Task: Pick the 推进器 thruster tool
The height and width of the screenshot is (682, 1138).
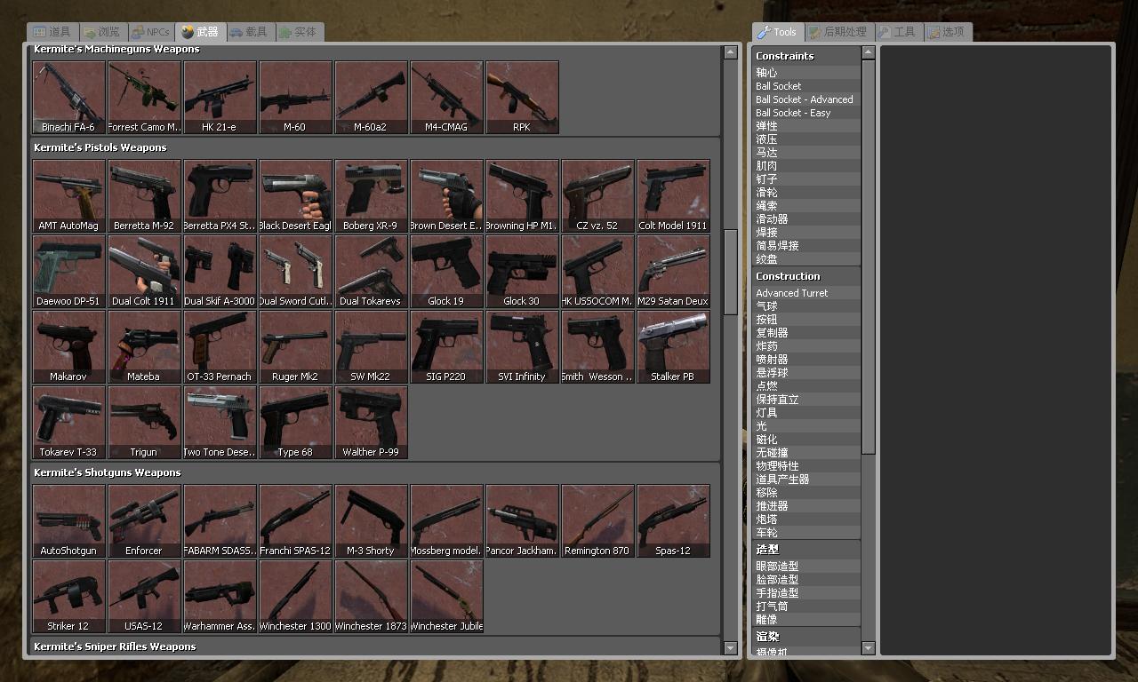Action: click(805, 506)
